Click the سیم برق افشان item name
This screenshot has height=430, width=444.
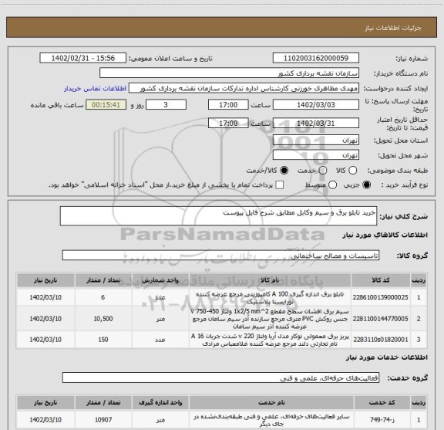[x=270, y=319]
